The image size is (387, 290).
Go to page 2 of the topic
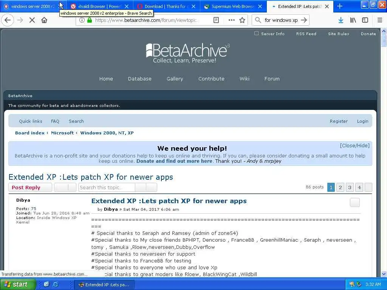point(340,187)
